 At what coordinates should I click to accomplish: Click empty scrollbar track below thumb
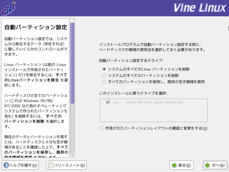[x=72, y=128]
